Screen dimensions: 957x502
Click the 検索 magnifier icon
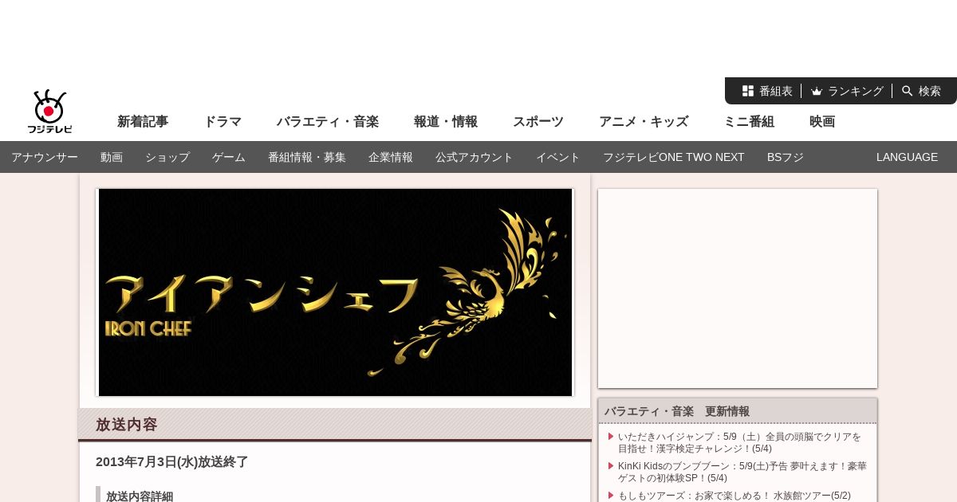point(908,91)
